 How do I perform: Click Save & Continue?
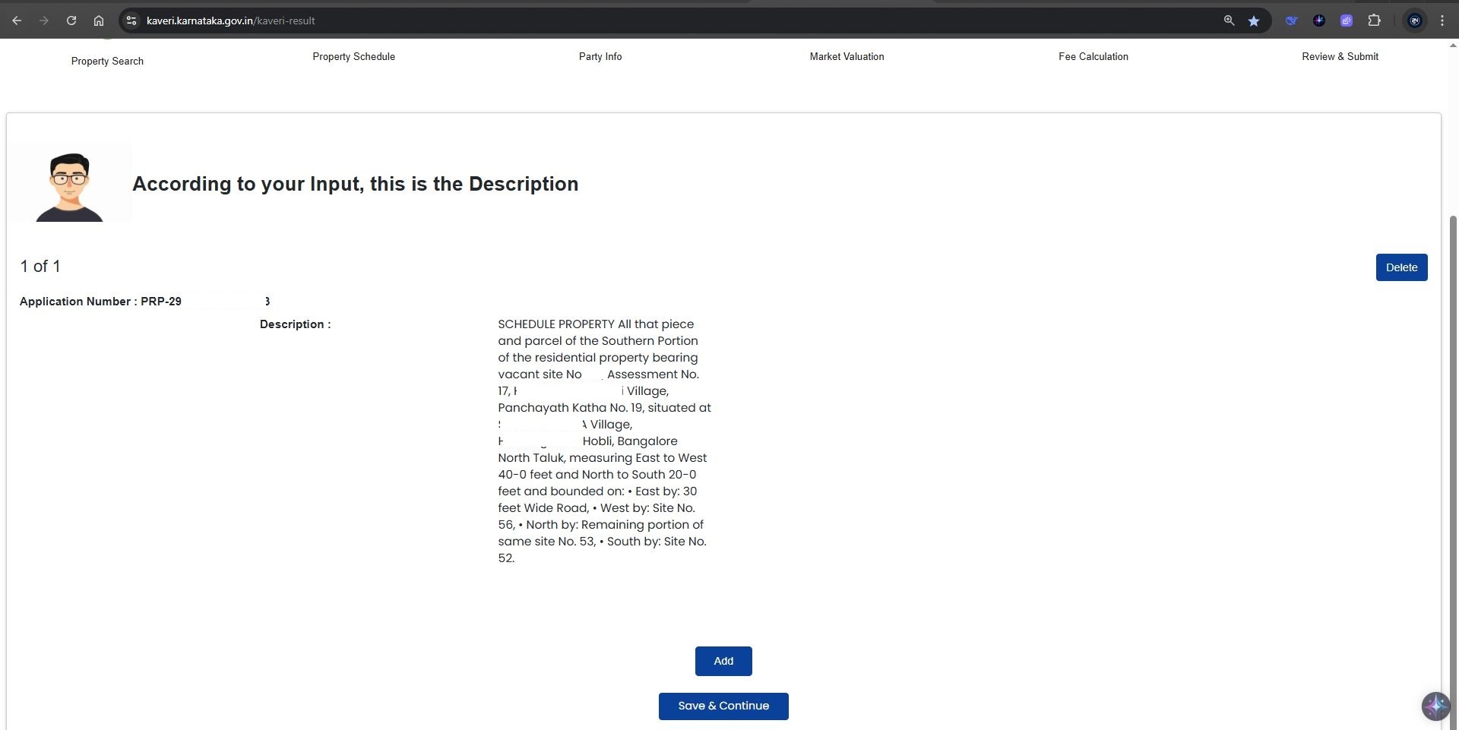(723, 706)
